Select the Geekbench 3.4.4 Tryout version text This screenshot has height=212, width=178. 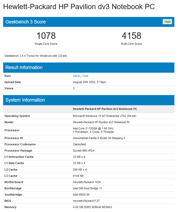tap(36, 56)
